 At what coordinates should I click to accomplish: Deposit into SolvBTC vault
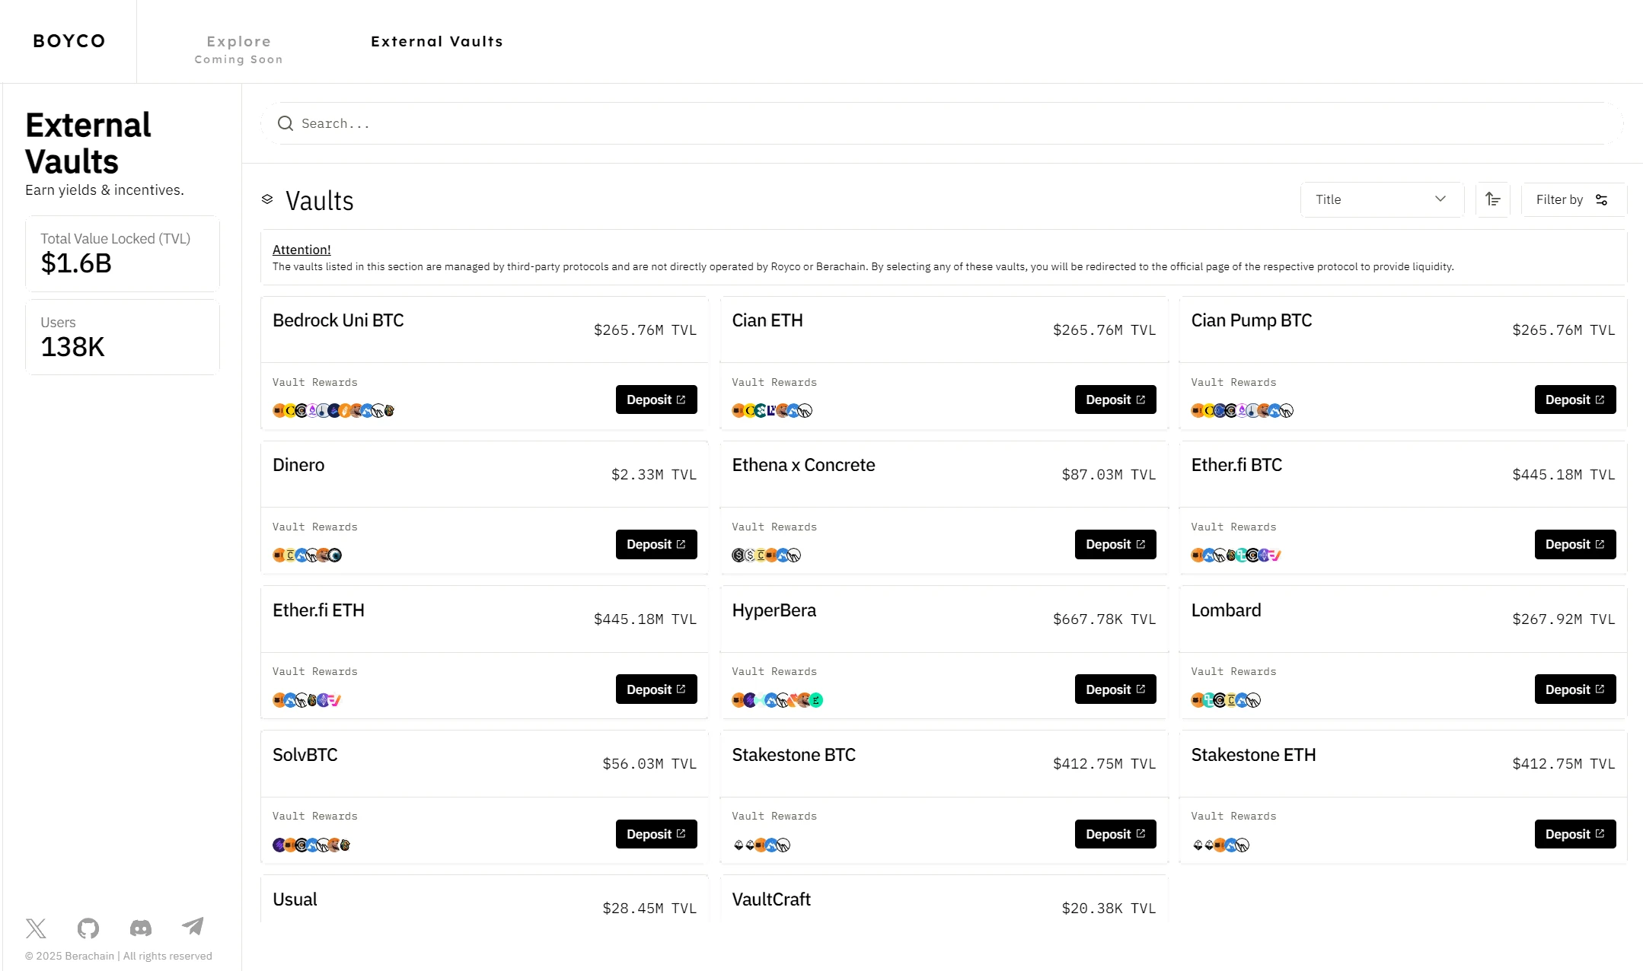656,834
